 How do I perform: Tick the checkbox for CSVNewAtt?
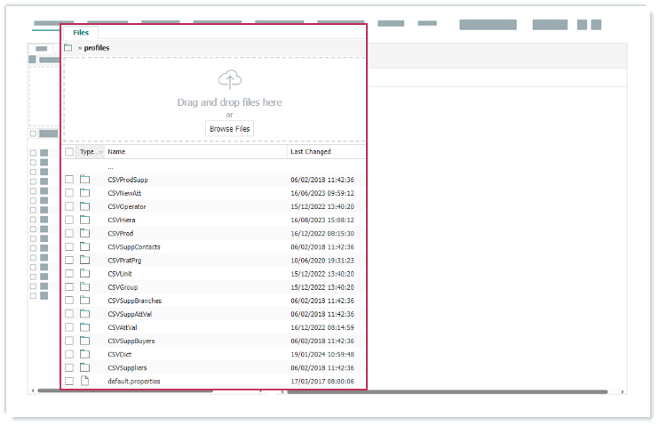tap(69, 193)
